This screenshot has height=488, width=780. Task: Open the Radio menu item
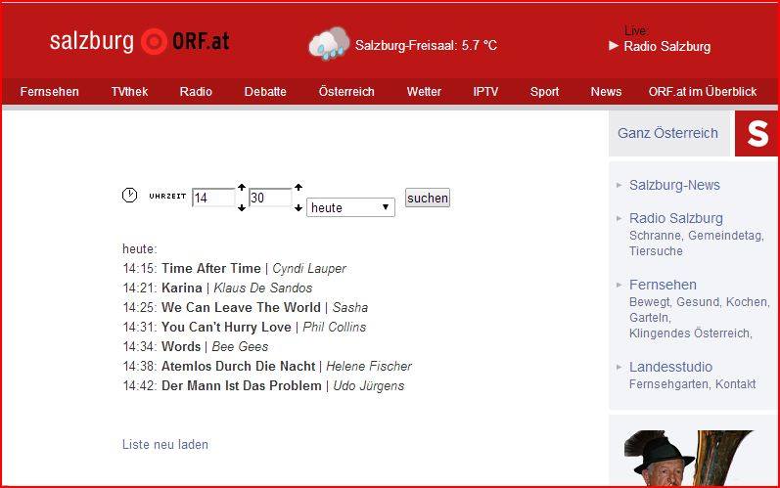196,91
